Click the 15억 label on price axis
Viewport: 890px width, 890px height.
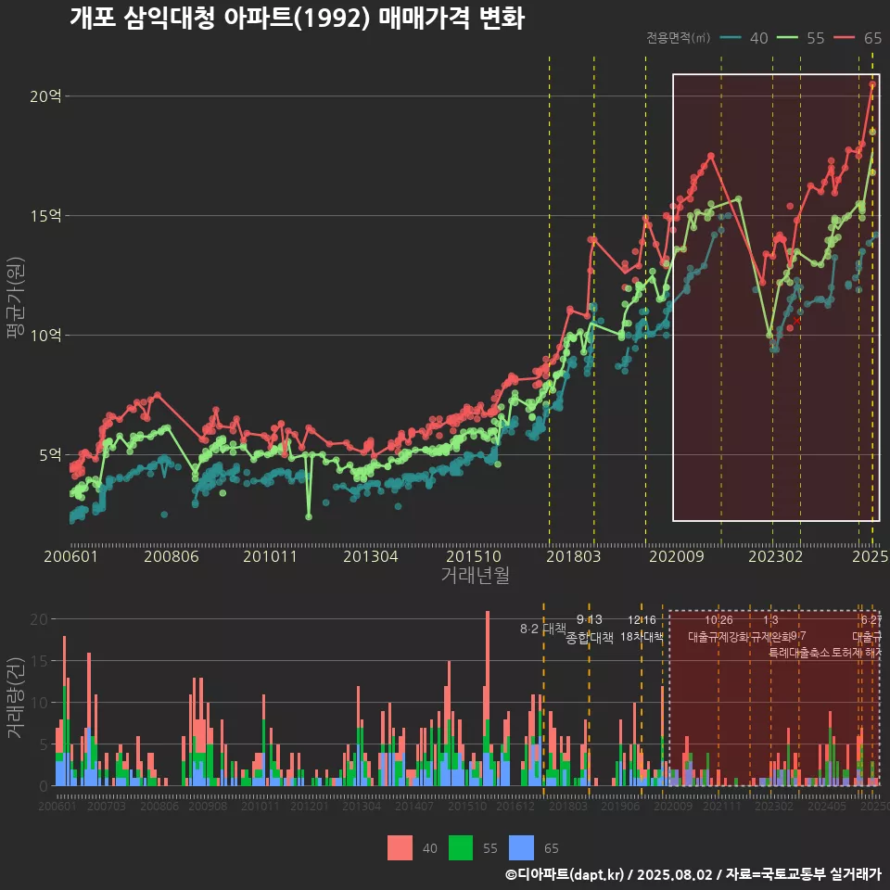click(45, 216)
